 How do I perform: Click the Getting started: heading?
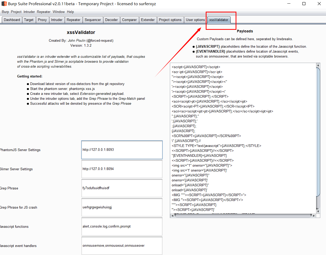(30, 76)
